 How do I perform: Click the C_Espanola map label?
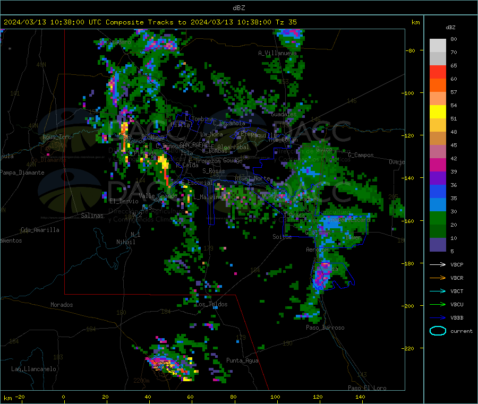[229, 123]
